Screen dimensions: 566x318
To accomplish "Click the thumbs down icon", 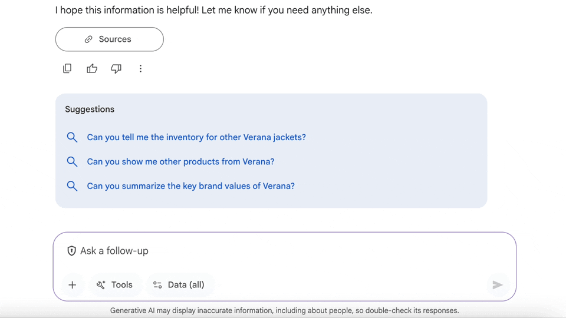I will [x=116, y=69].
